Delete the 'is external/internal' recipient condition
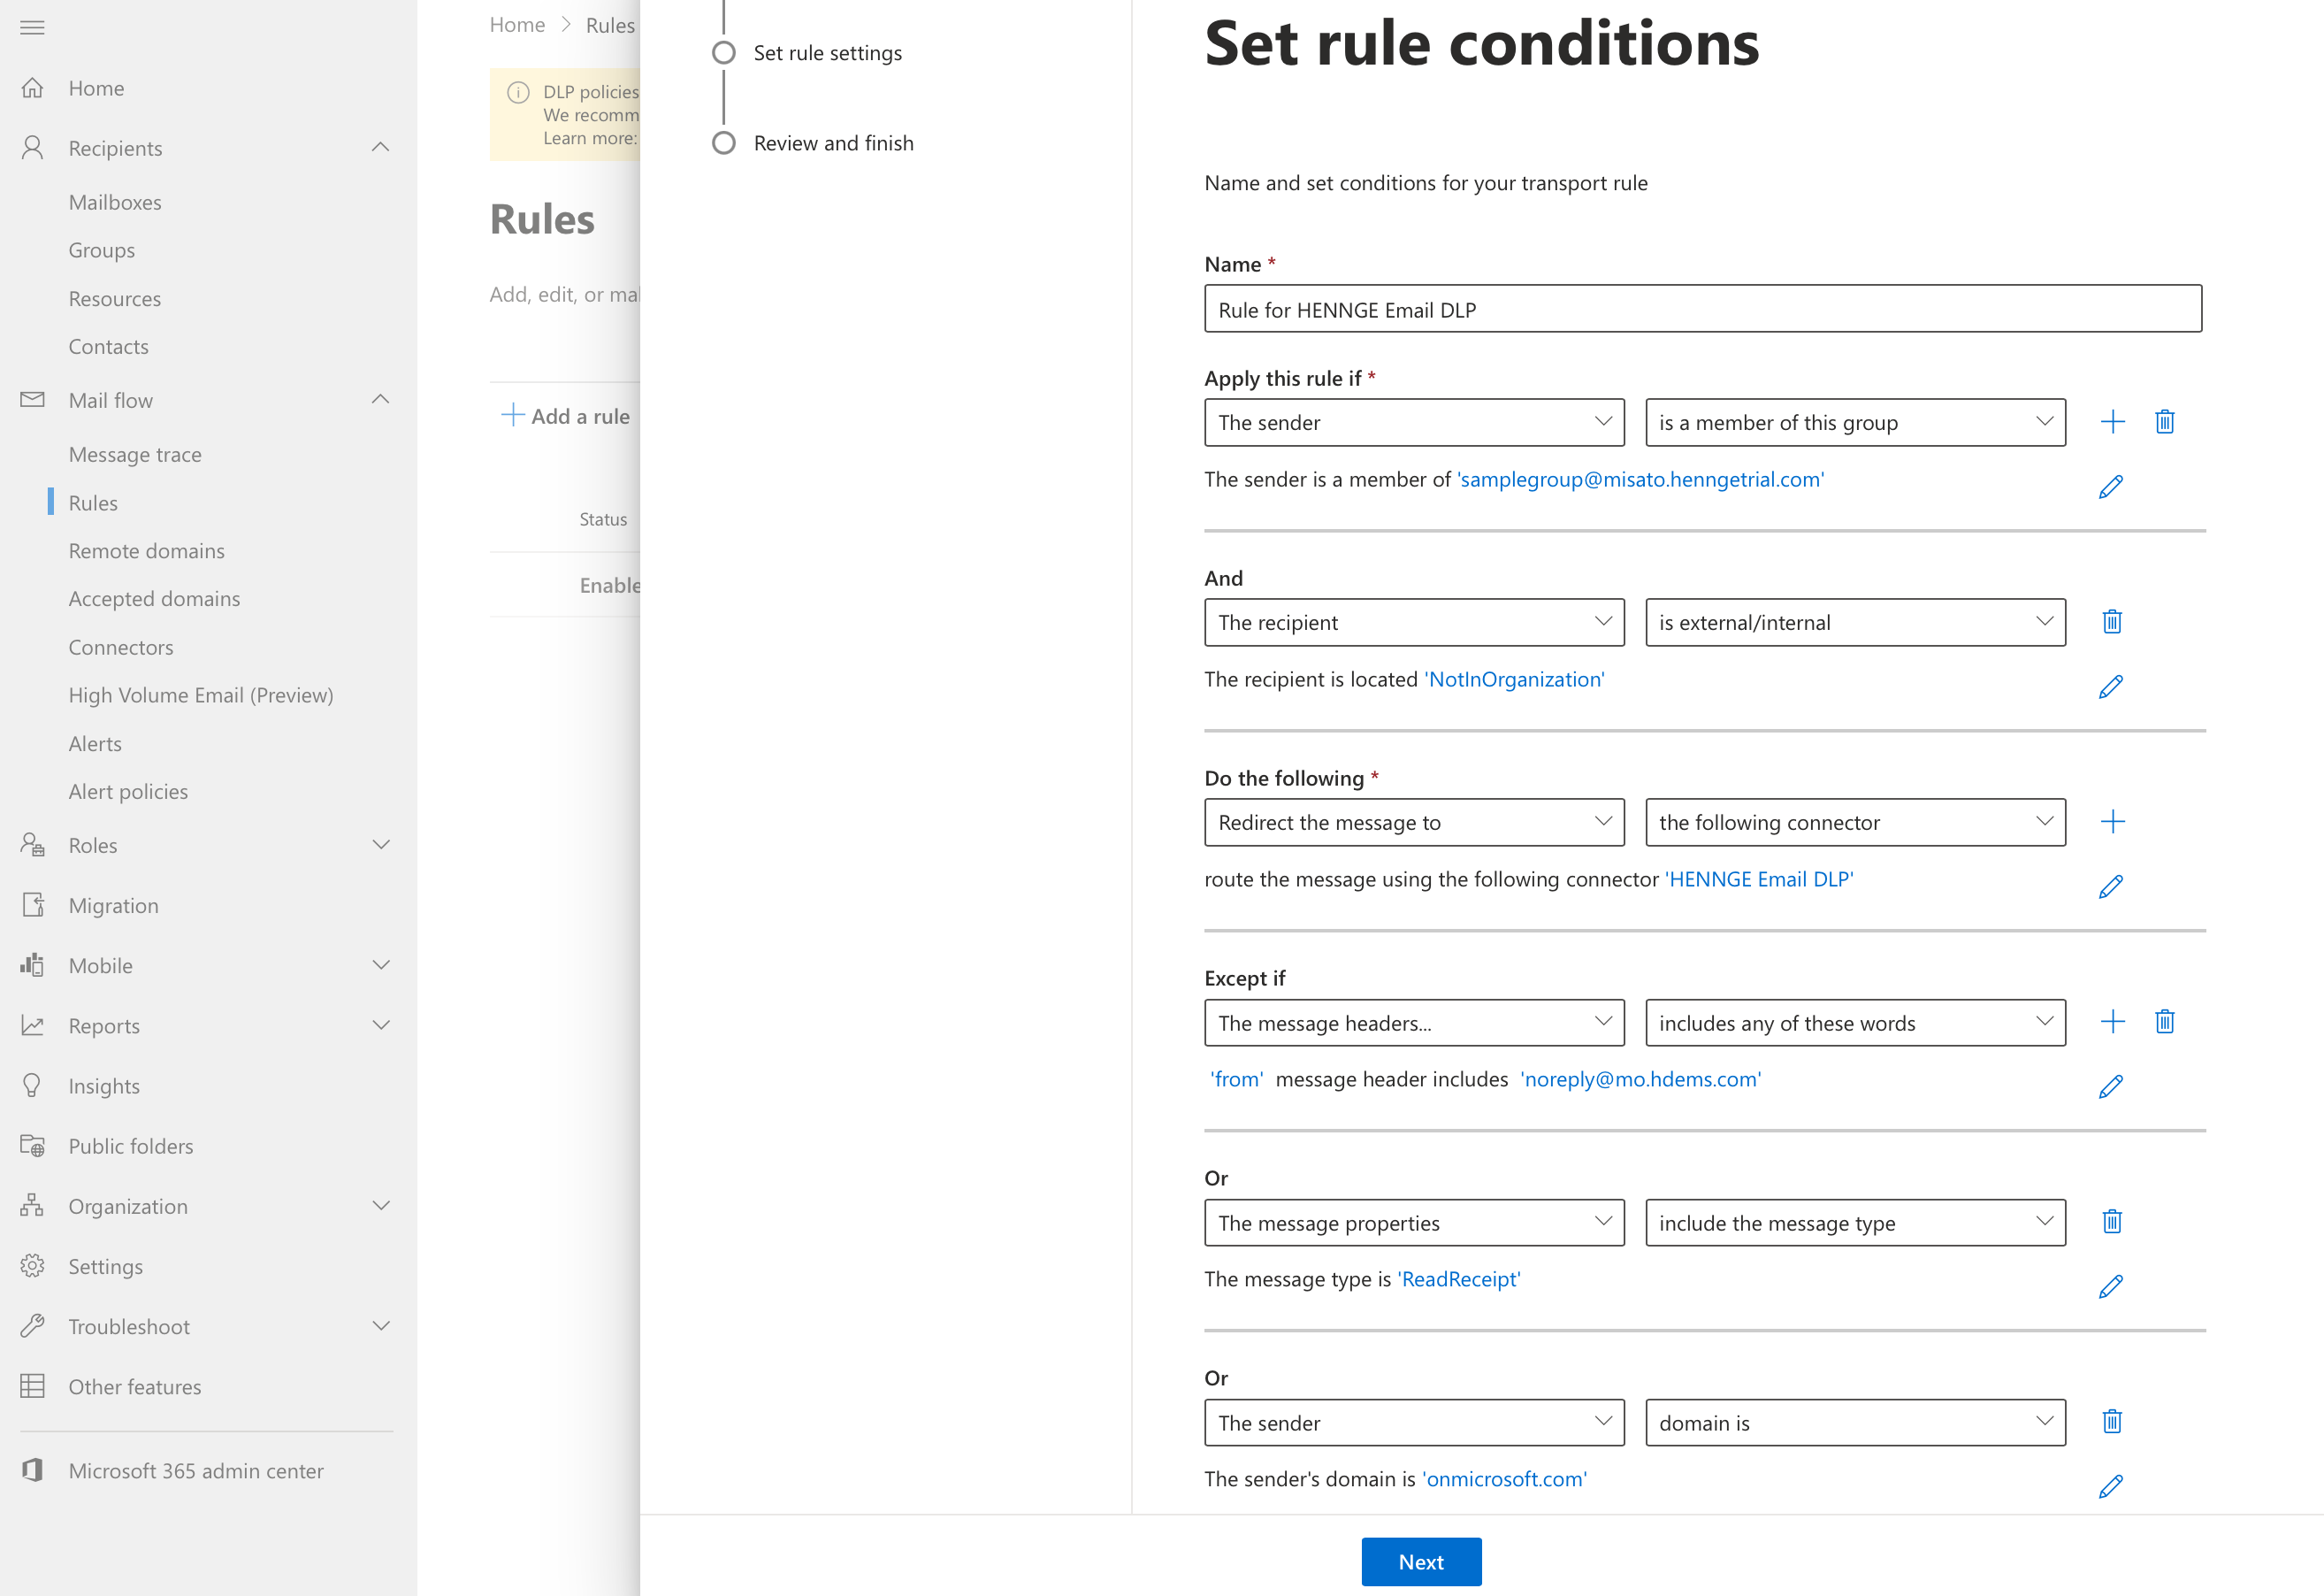The image size is (2324, 1596). [2112, 621]
